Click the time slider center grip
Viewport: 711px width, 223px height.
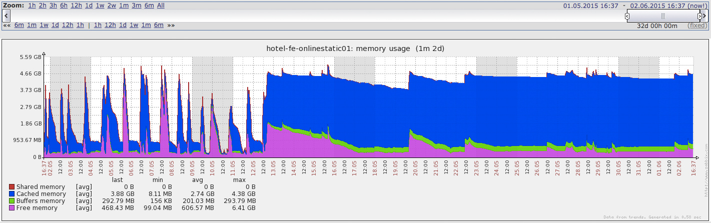(x=663, y=16)
